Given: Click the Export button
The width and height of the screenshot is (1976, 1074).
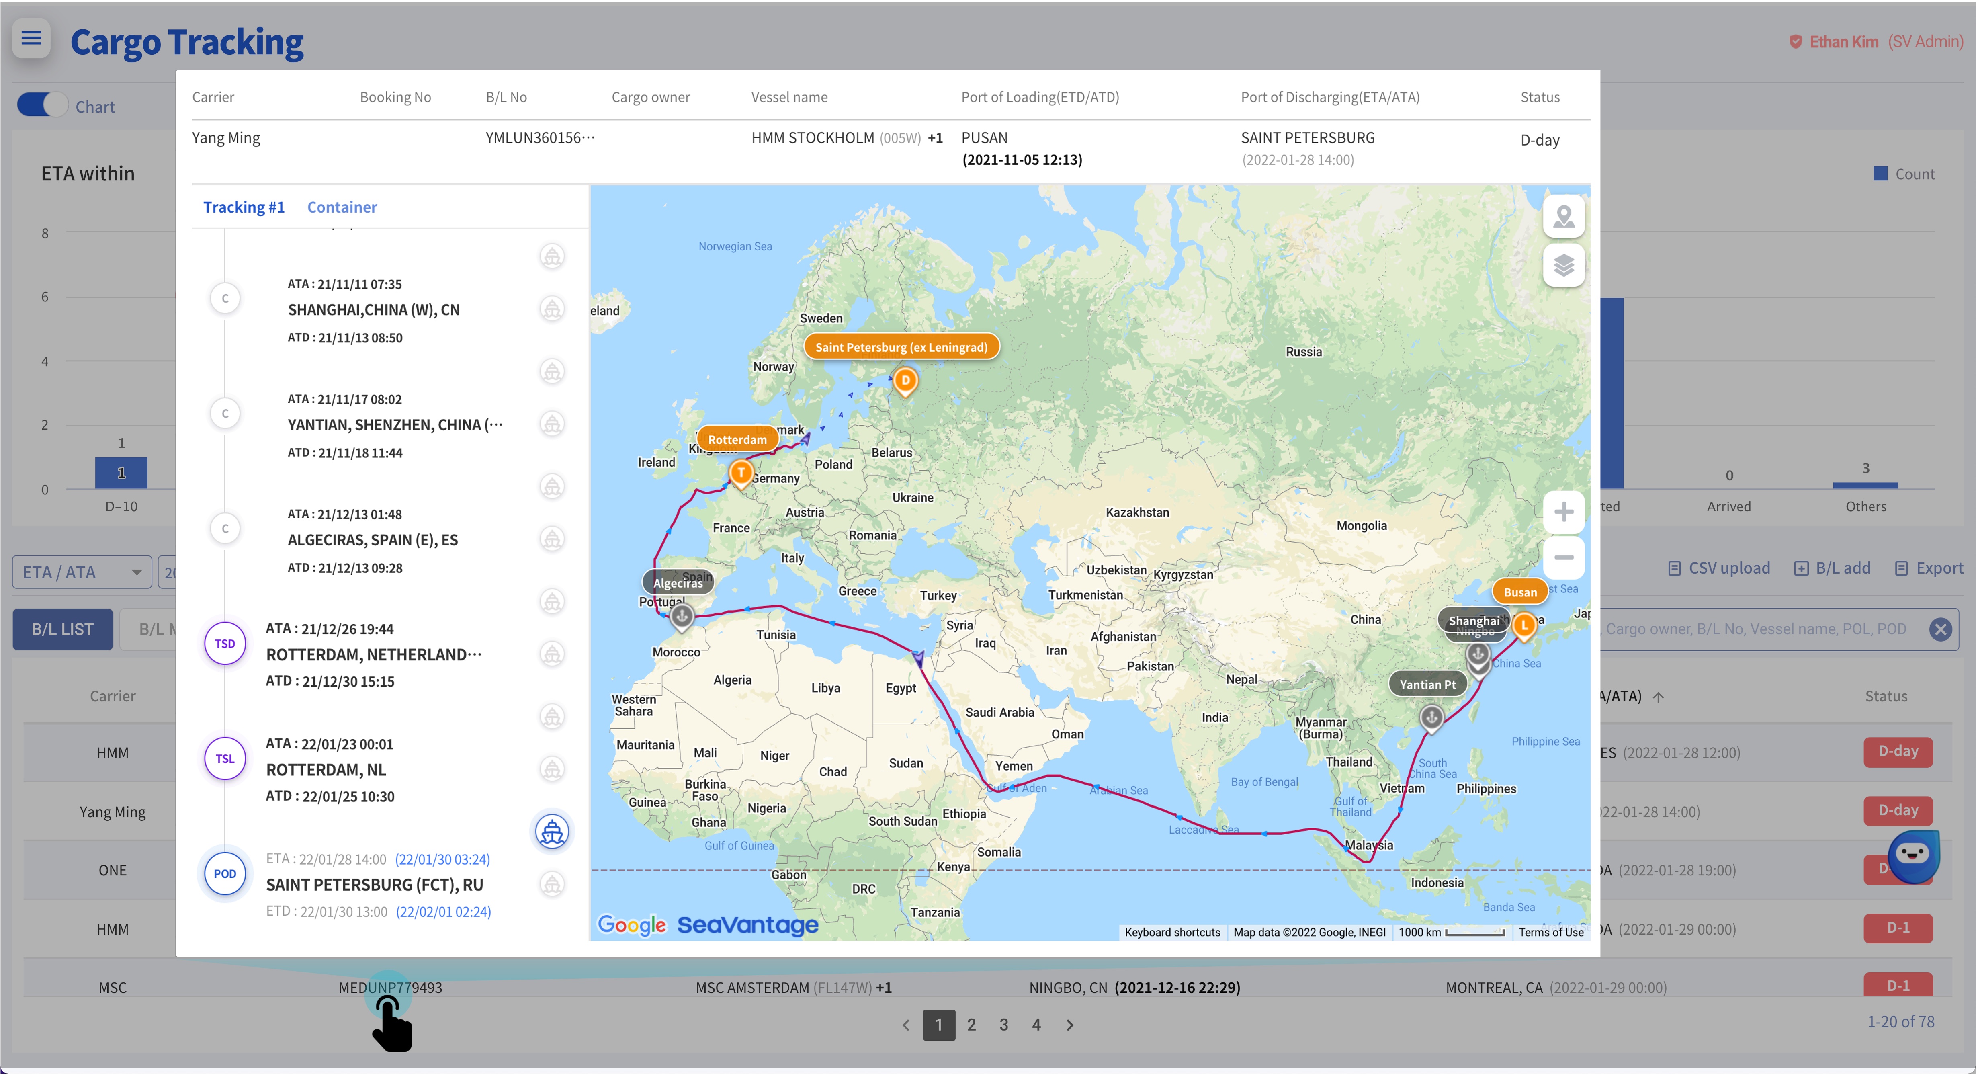Looking at the screenshot, I should (1929, 568).
